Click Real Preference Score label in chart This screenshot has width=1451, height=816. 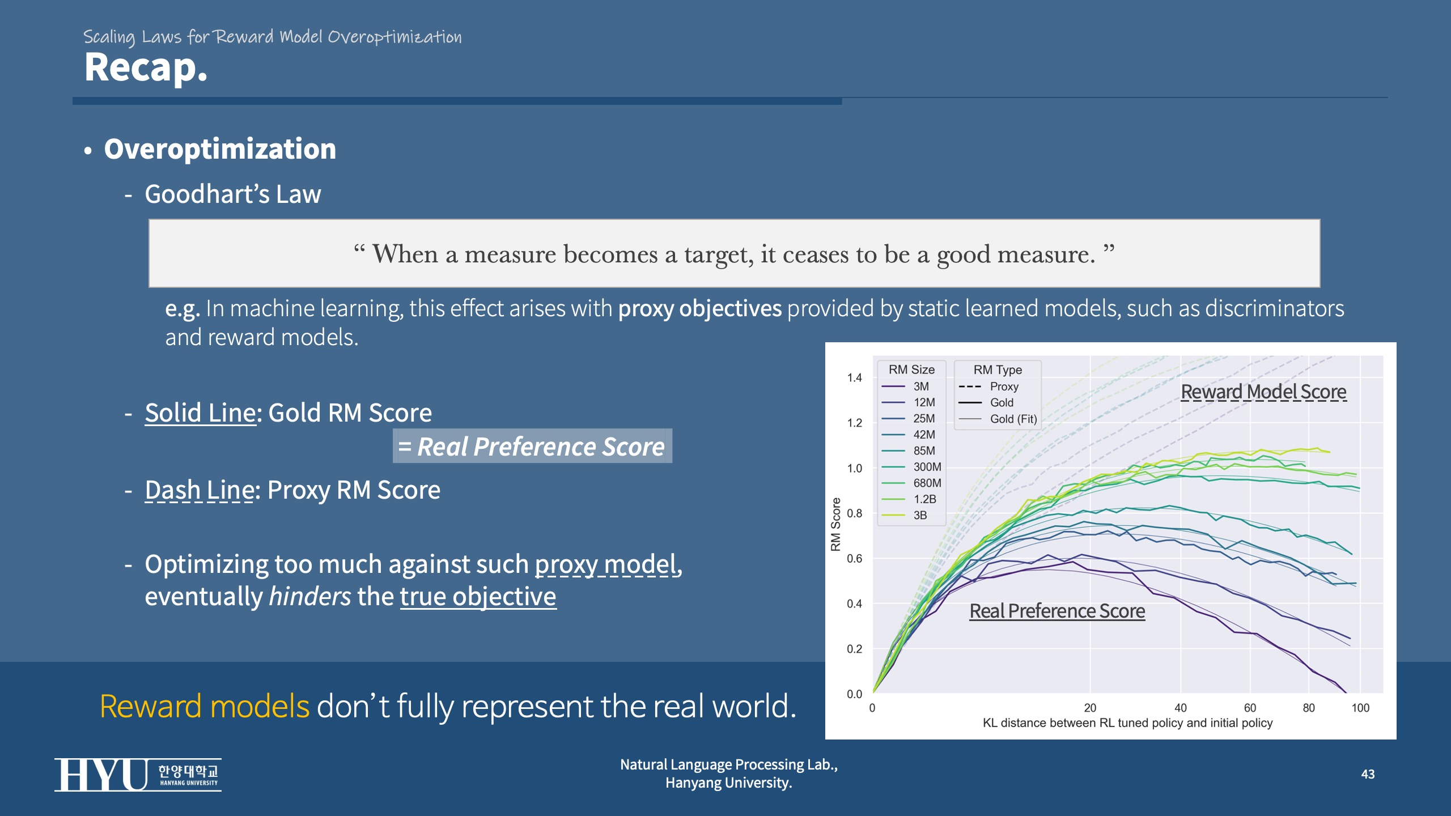tap(1057, 611)
